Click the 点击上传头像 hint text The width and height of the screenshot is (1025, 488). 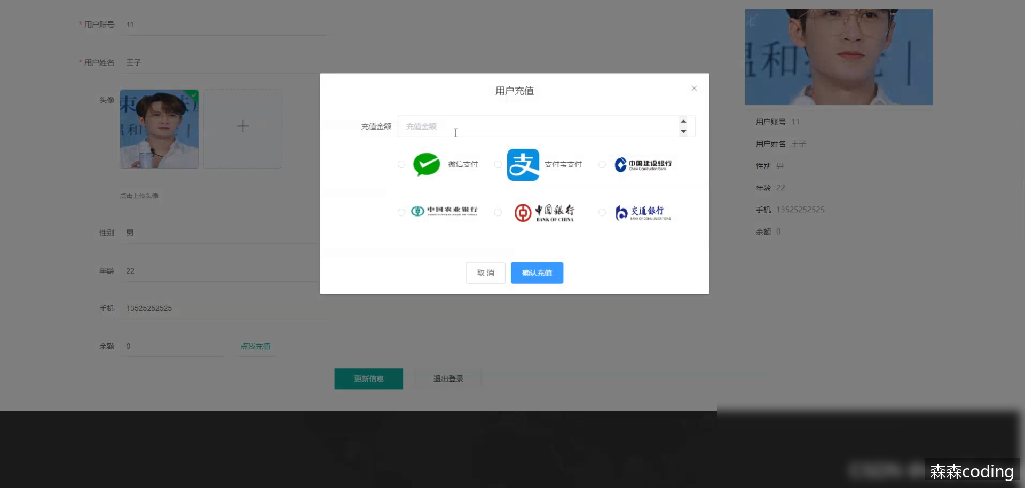139,196
